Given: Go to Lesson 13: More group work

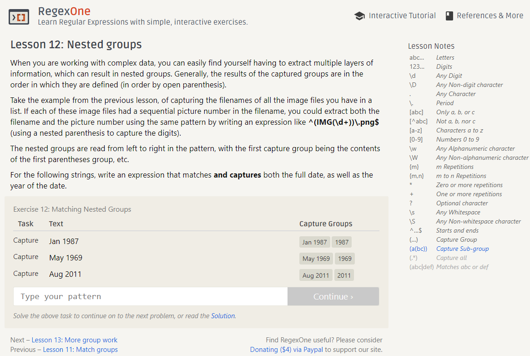Looking at the screenshot, I should click(74, 340).
